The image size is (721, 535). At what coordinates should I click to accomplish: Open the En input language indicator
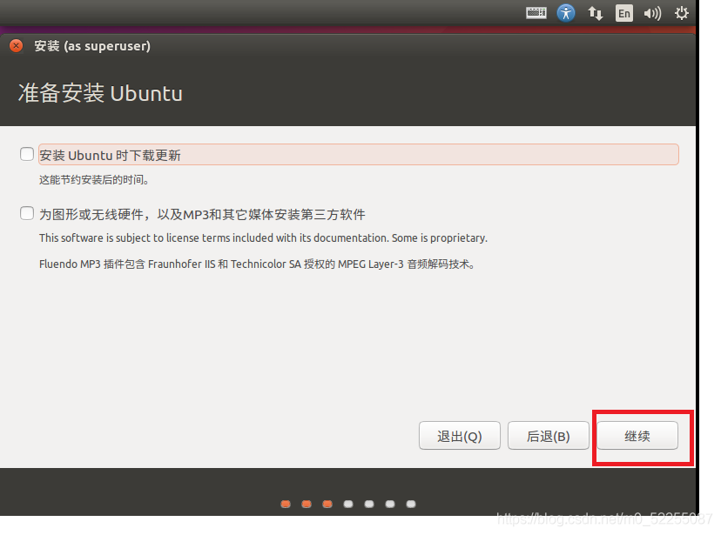pos(624,13)
